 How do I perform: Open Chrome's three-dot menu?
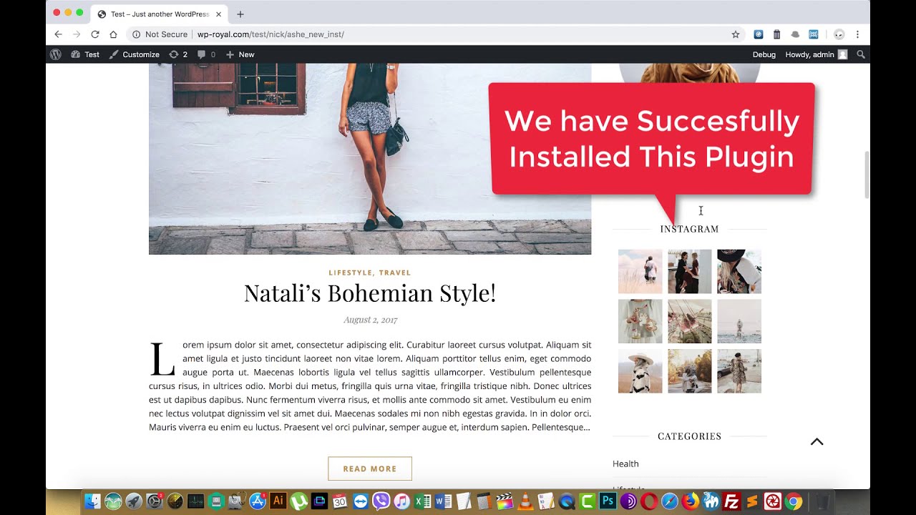(x=857, y=34)
